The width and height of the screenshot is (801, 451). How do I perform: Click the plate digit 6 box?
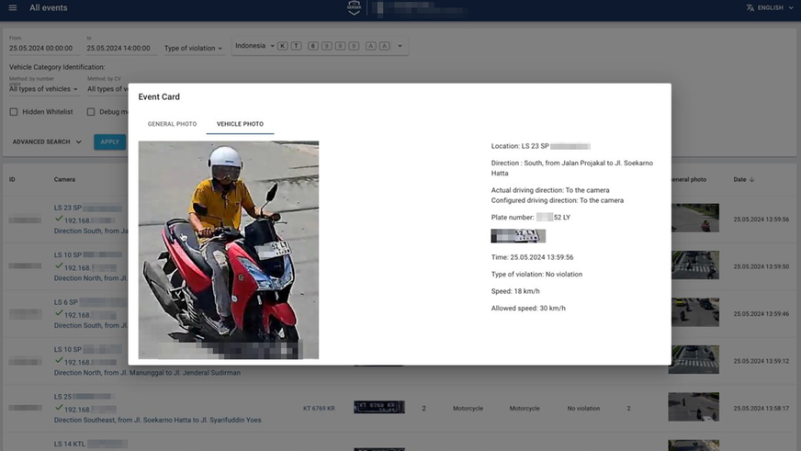(313, 46)
